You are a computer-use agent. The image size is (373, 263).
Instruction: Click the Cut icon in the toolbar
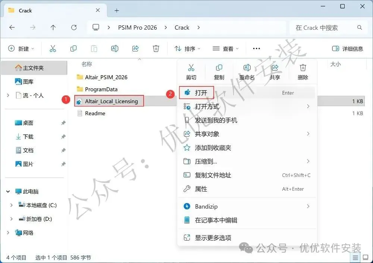pos(53,48)
